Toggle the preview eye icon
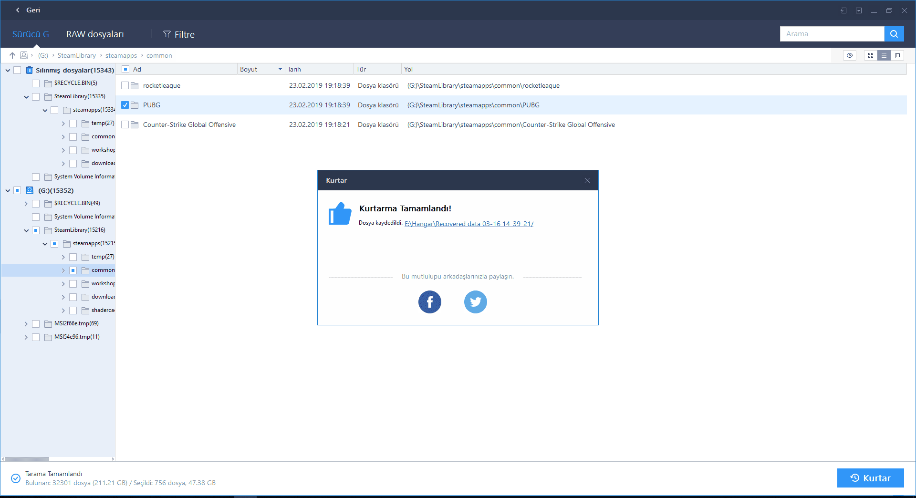This screenshot has width=916, height=498. 850,55
